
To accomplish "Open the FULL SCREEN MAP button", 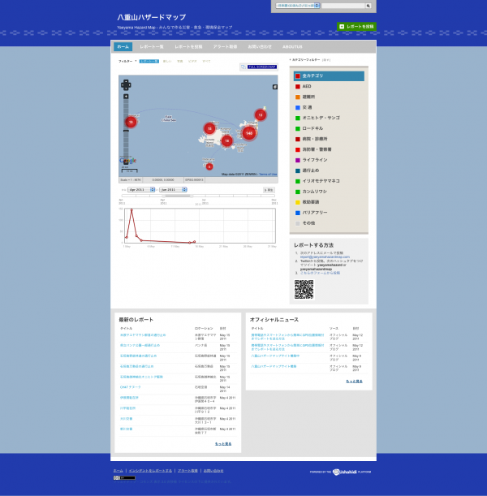I will coord(259,67).
